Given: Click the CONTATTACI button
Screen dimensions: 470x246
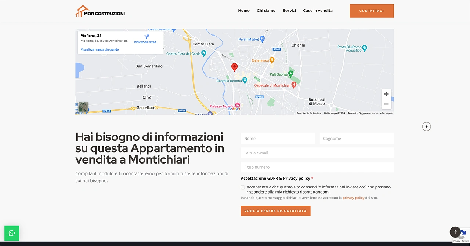Looking at the screenshot, I should [372, 11].
